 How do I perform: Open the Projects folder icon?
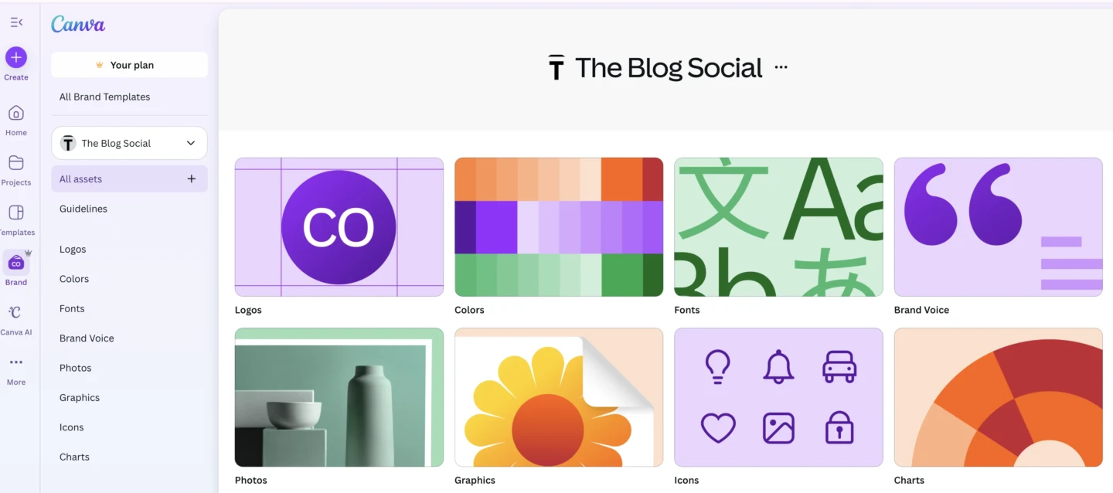tap(16, 163)
